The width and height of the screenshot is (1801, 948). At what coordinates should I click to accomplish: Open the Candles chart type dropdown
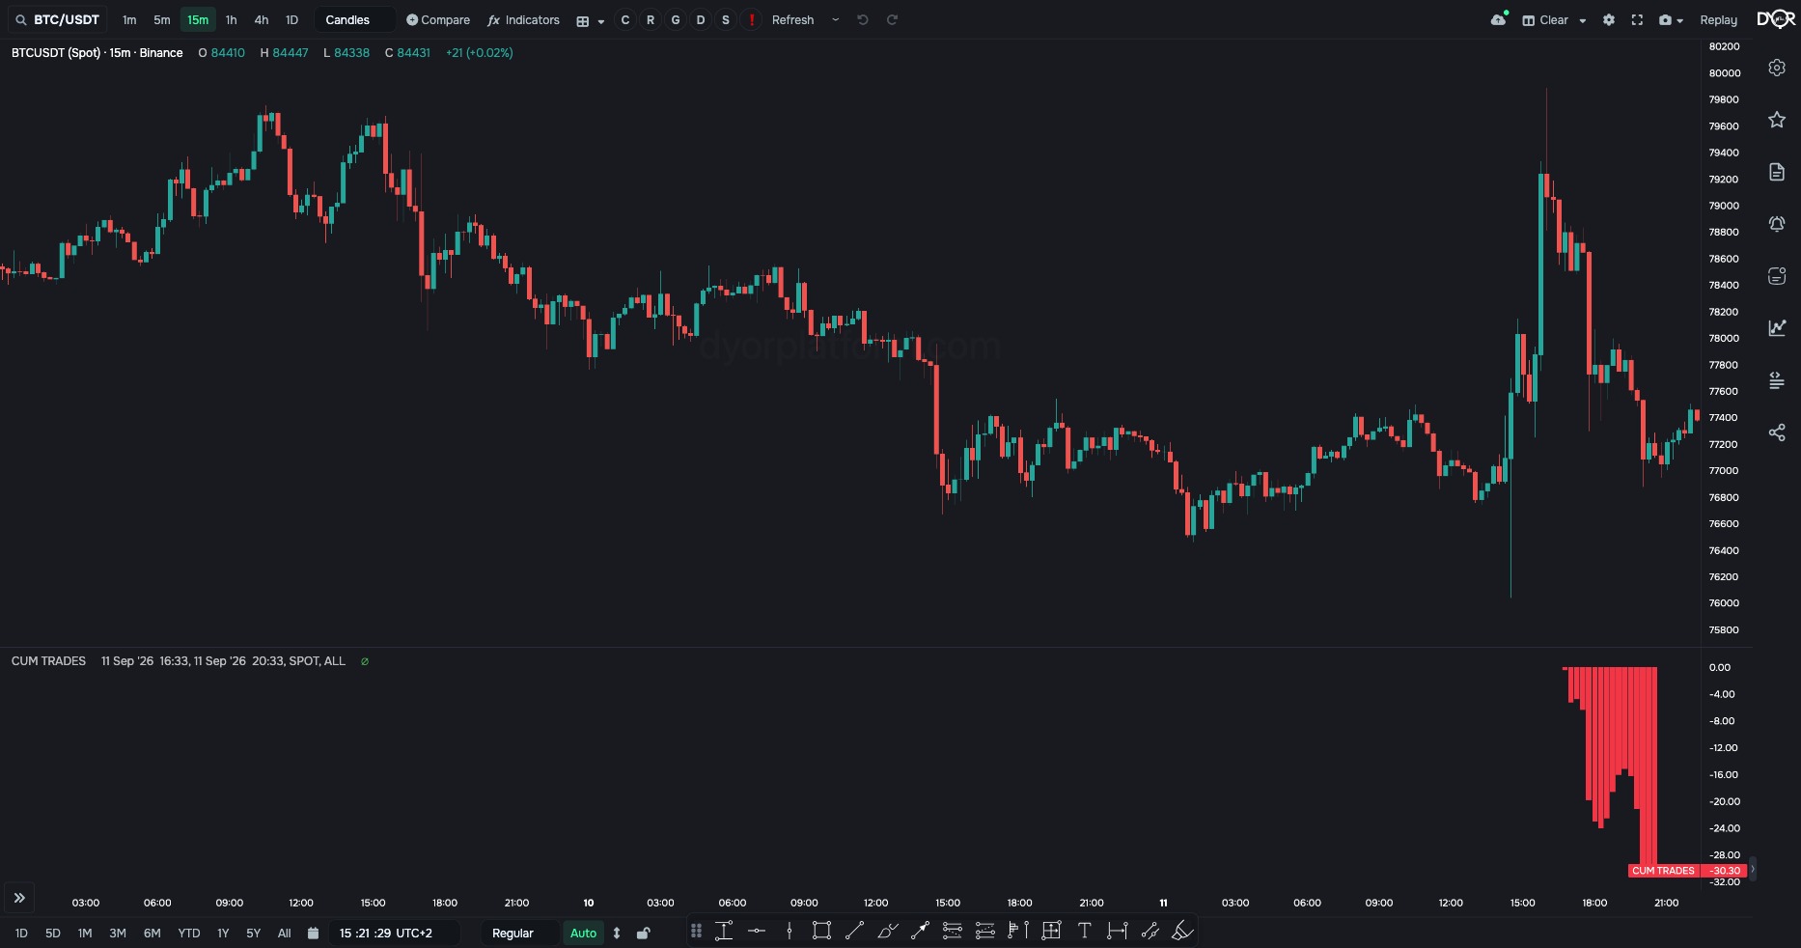click(354, 19)
